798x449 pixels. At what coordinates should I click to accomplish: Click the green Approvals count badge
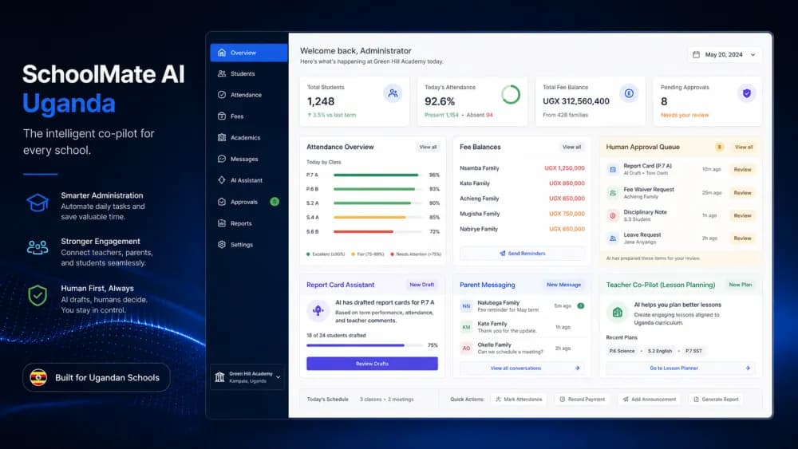pyautogui.click(x=275, y=202)
